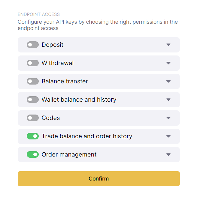Expand the Deposit row dropdown arrow
Viewport: 215px width, 203px height.
(168, 45)
